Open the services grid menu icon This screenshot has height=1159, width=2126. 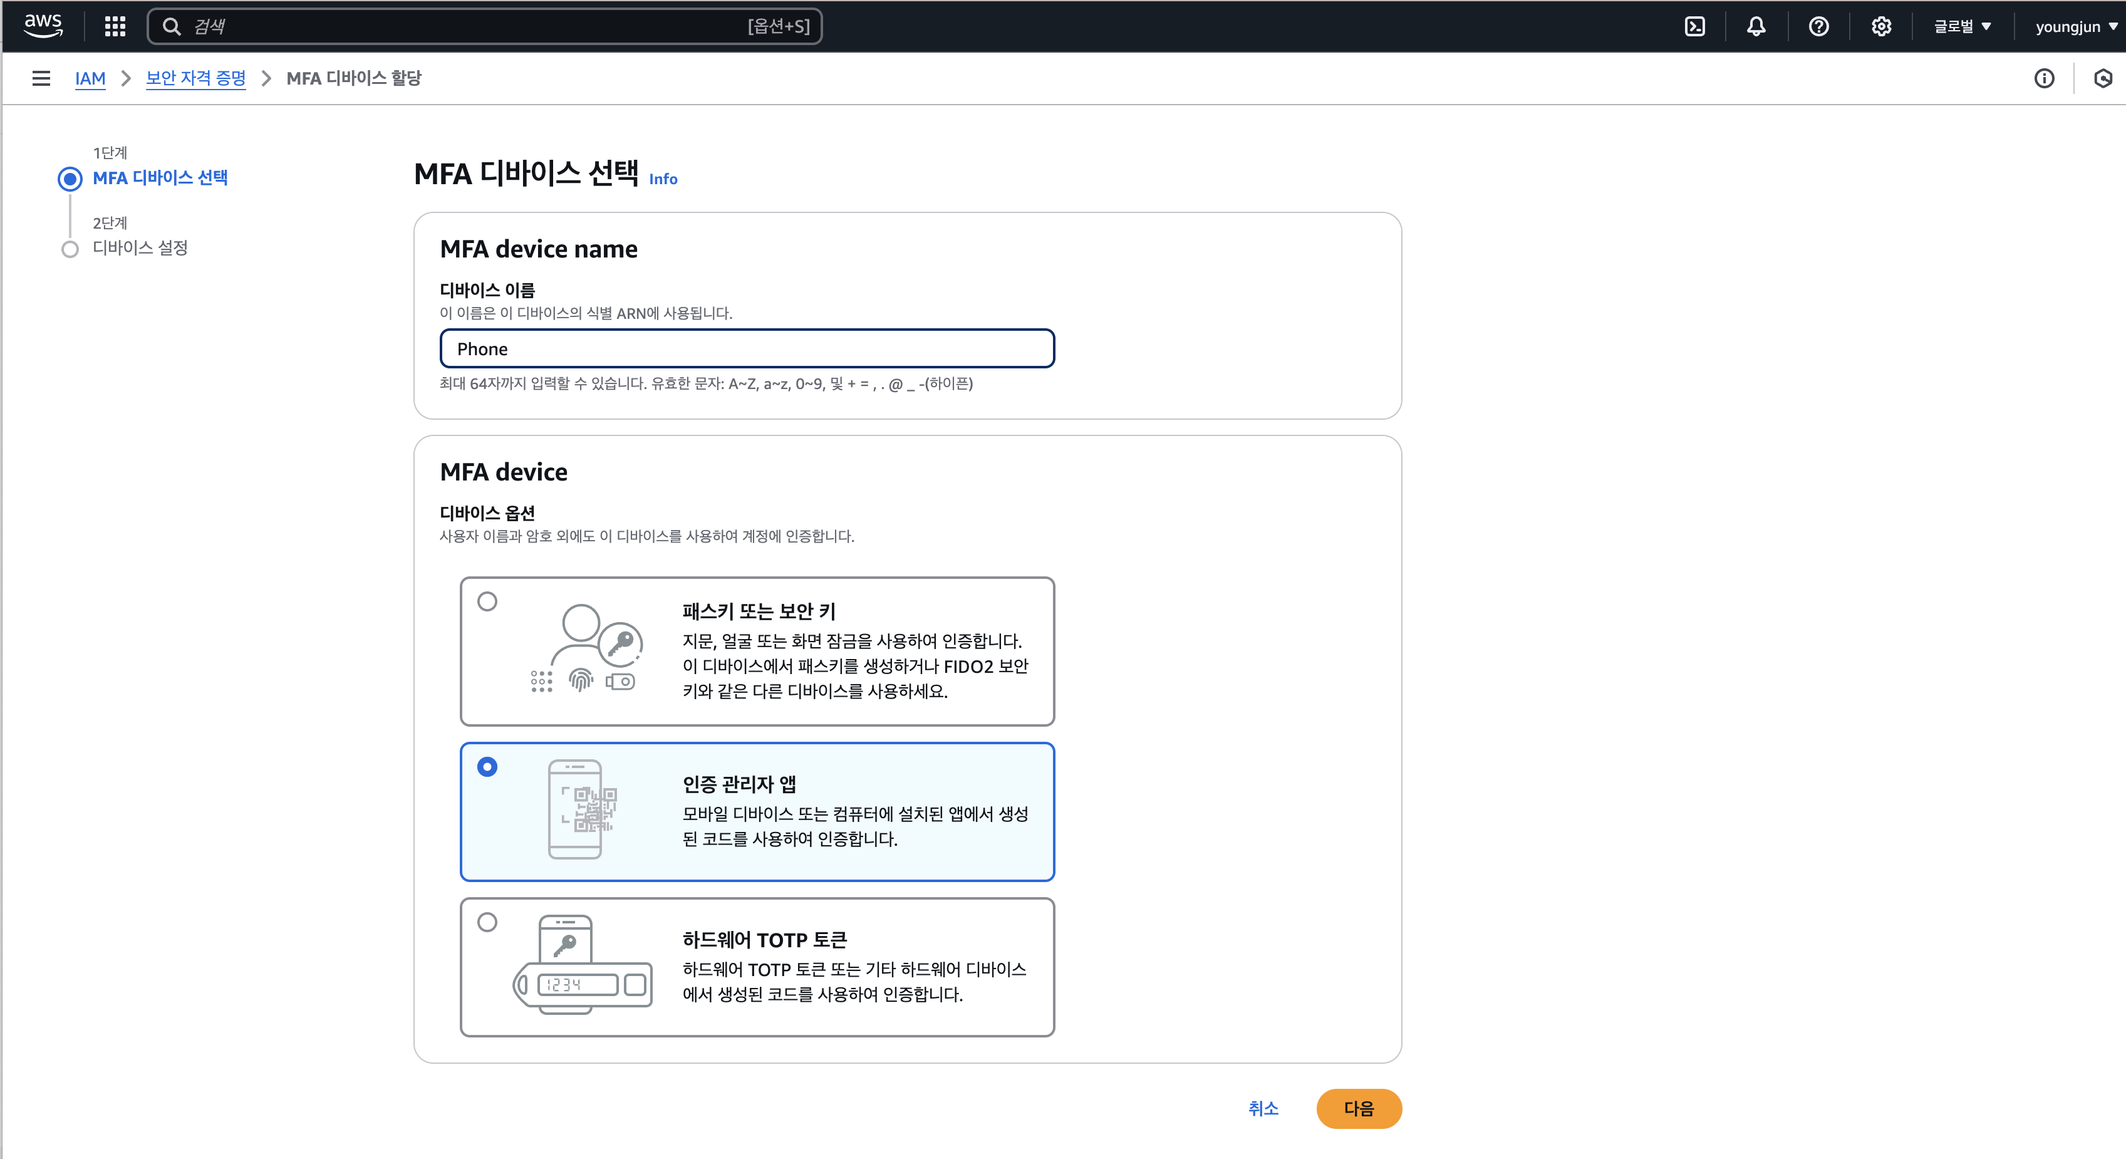click(115, 26)
